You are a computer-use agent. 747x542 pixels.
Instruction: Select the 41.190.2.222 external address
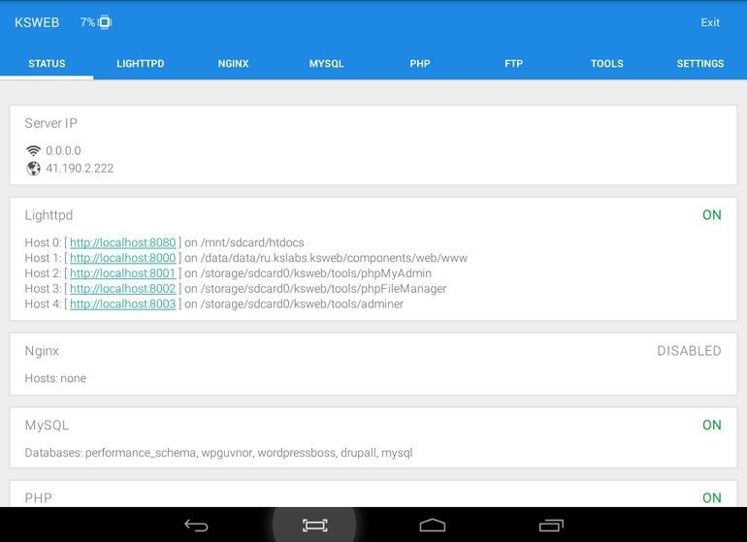pyautogui.click(x=80, y=169)
